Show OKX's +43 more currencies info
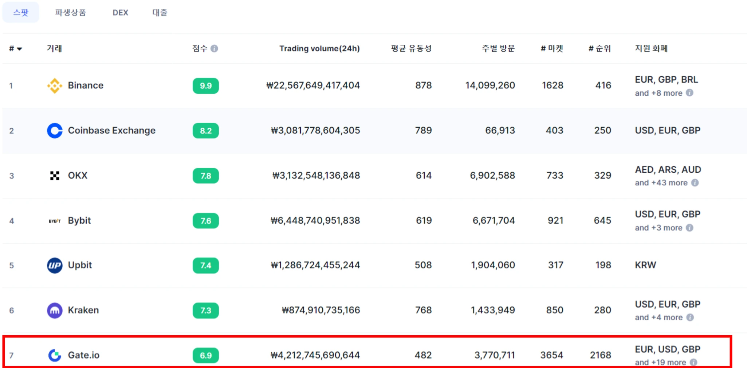This screenshot has width=747, height=368. coord(695,183)
